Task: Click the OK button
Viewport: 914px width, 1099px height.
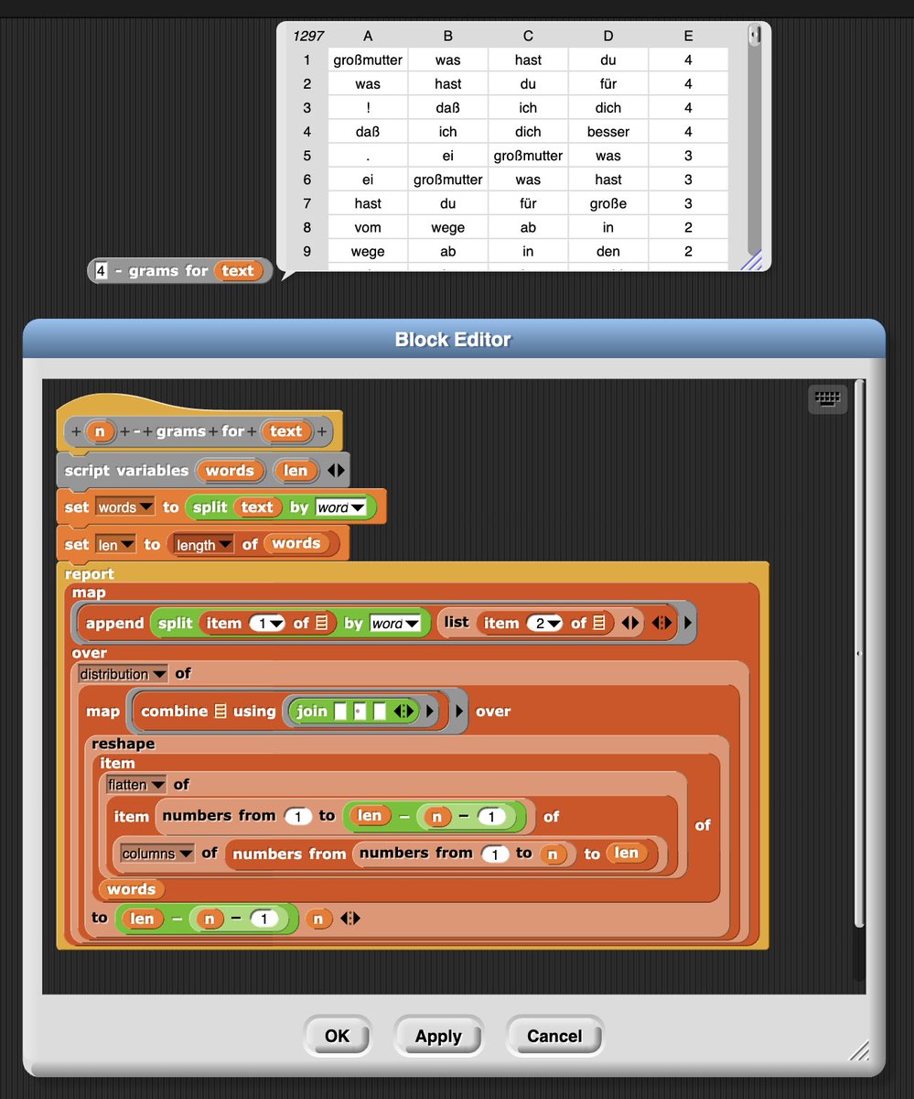Action: 337,1036
